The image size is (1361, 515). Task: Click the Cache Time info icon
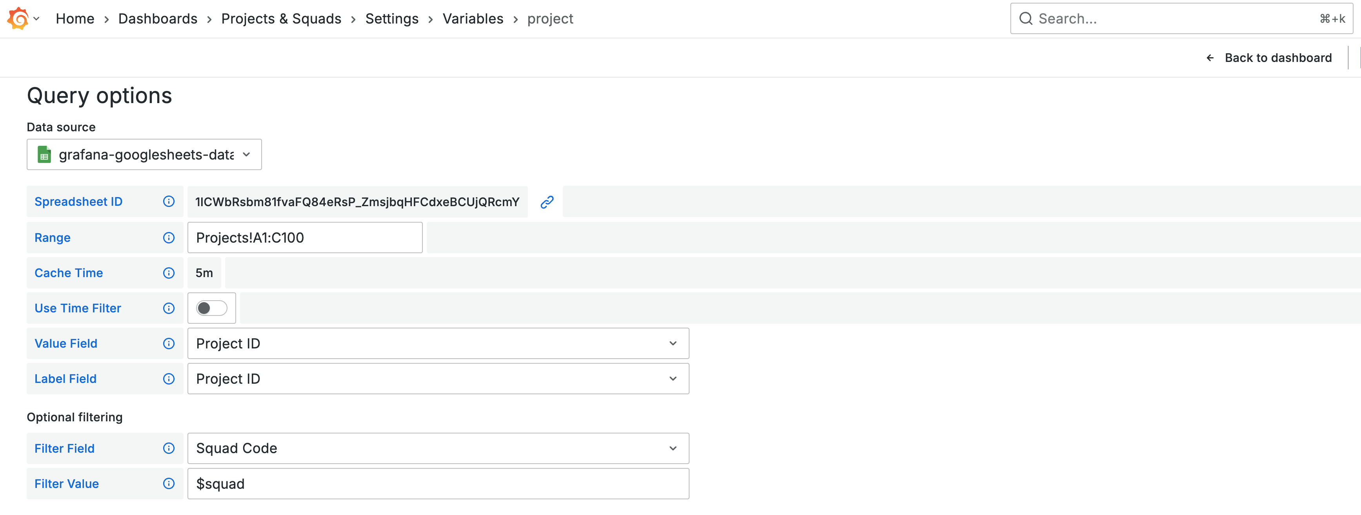(169, 272)
